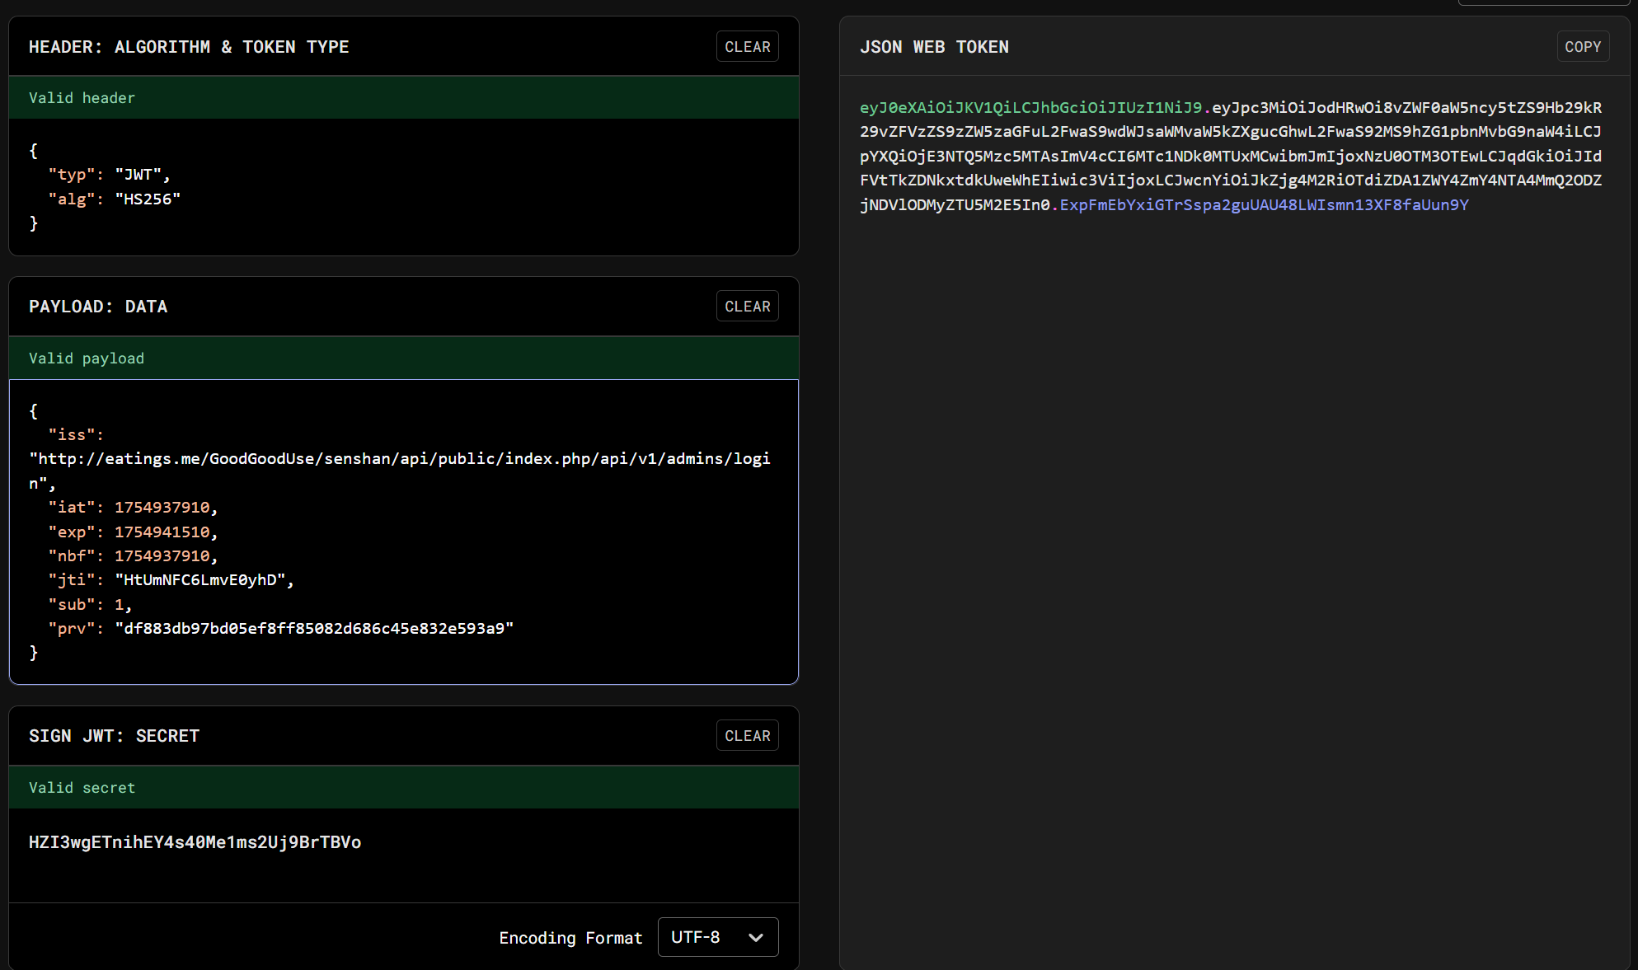Open the Encoding Format UTF-8 dropdown
The image size is (1638, 970).
(x=718, y=937)
